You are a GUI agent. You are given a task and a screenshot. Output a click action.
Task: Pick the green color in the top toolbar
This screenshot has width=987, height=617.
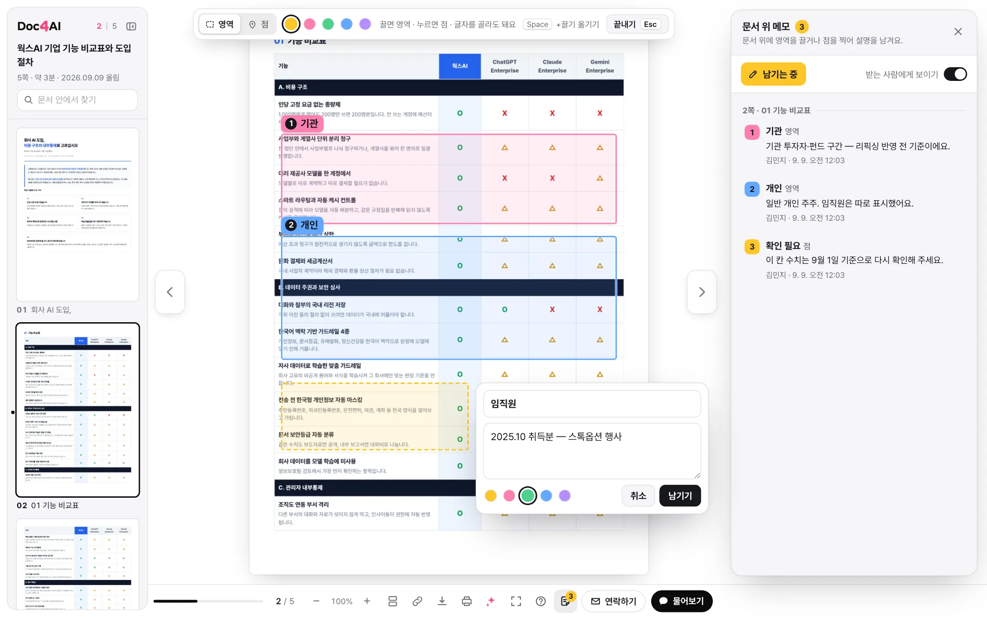(x=328, y=24)
